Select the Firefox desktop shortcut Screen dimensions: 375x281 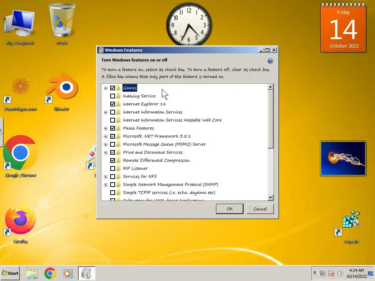21,224
